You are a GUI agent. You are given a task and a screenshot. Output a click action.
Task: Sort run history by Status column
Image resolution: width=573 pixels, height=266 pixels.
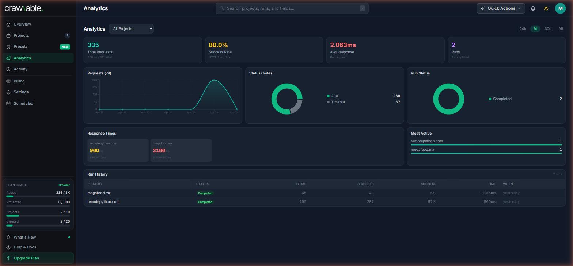(202, 184)
